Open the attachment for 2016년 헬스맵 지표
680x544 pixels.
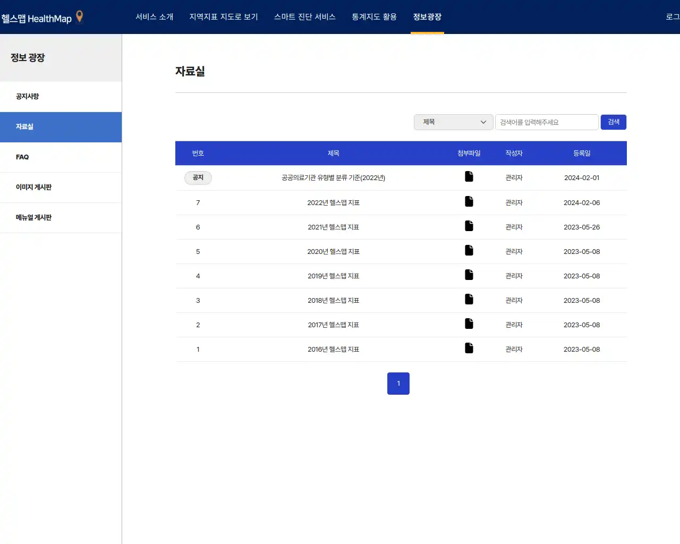(469, 348)
